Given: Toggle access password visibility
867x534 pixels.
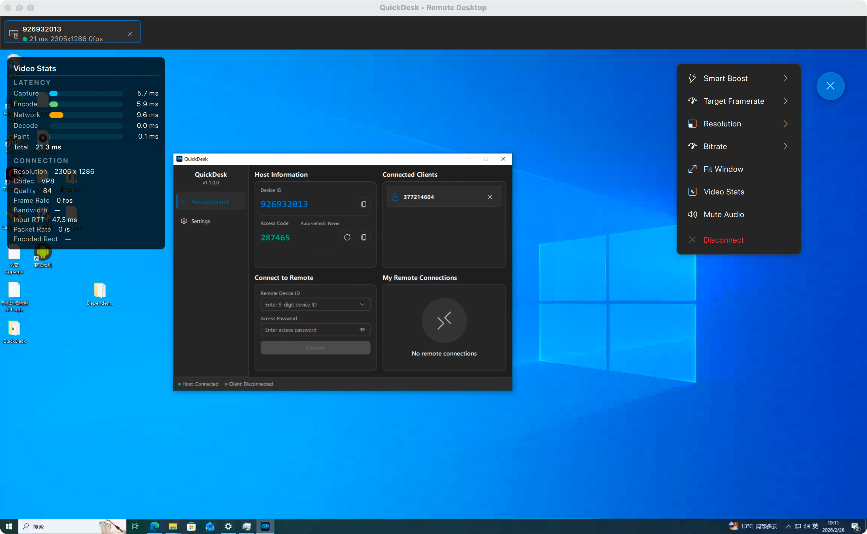Looking at the screenshot, I should pyautogui.click(x=362, y=330).
